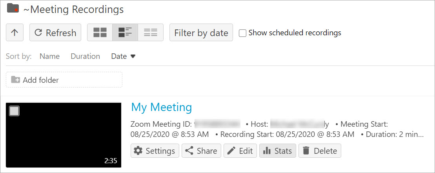The width and height of the screenshot is (435, 173).
Task: Add a new folder
Action: [x=64, y=80]
